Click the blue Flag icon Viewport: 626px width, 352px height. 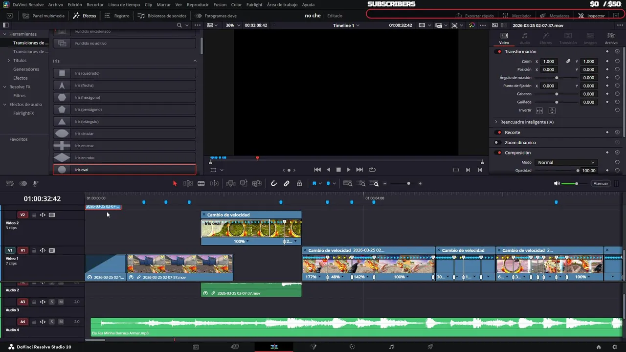tap(314, 183)
